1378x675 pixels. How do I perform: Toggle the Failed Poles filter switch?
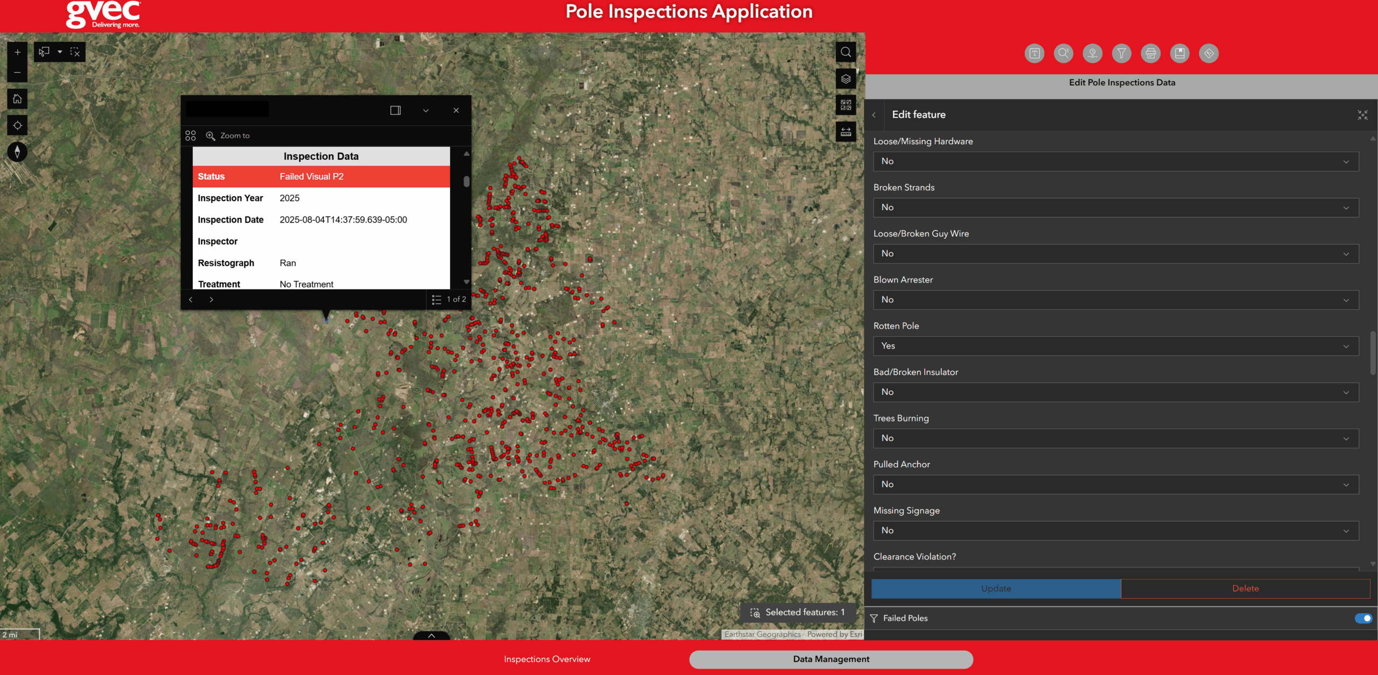pos(1362,618)
